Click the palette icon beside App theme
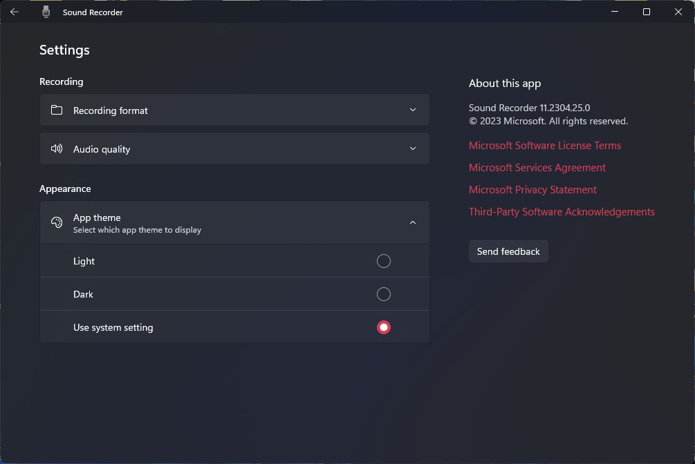 57,222
